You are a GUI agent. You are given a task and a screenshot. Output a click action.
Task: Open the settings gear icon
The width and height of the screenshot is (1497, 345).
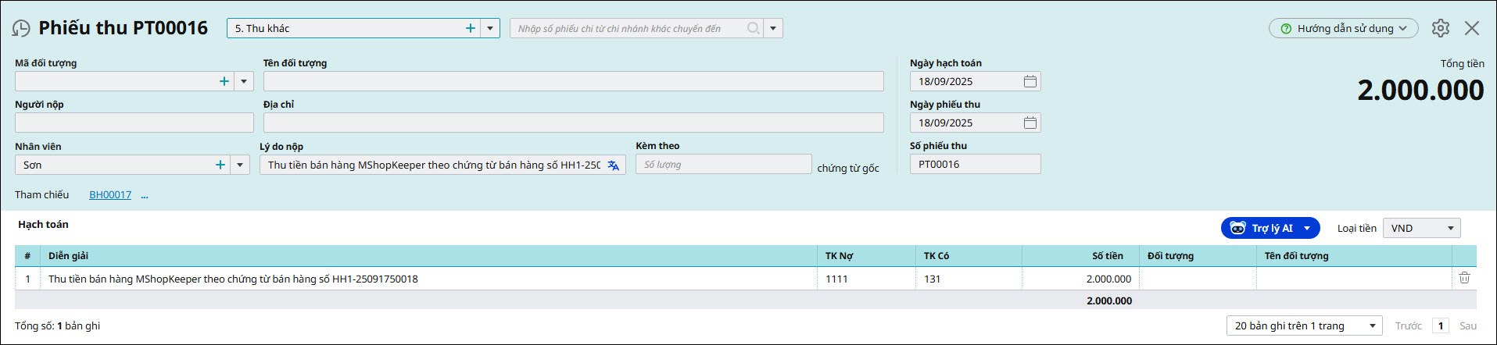tap(1440, 28)
